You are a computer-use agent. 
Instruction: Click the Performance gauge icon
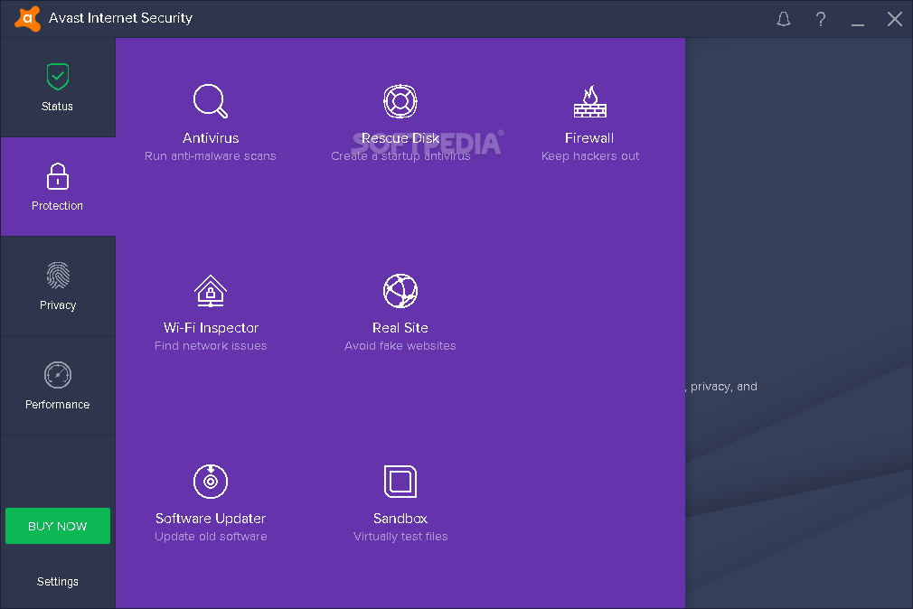(x=58, y=375)
